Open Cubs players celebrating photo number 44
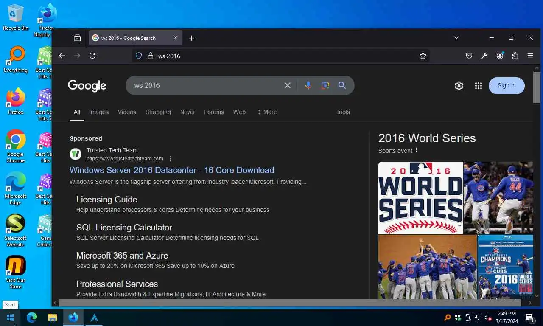Image resolution: width=543 pixels, height=326 pixels. pos(498,198)
